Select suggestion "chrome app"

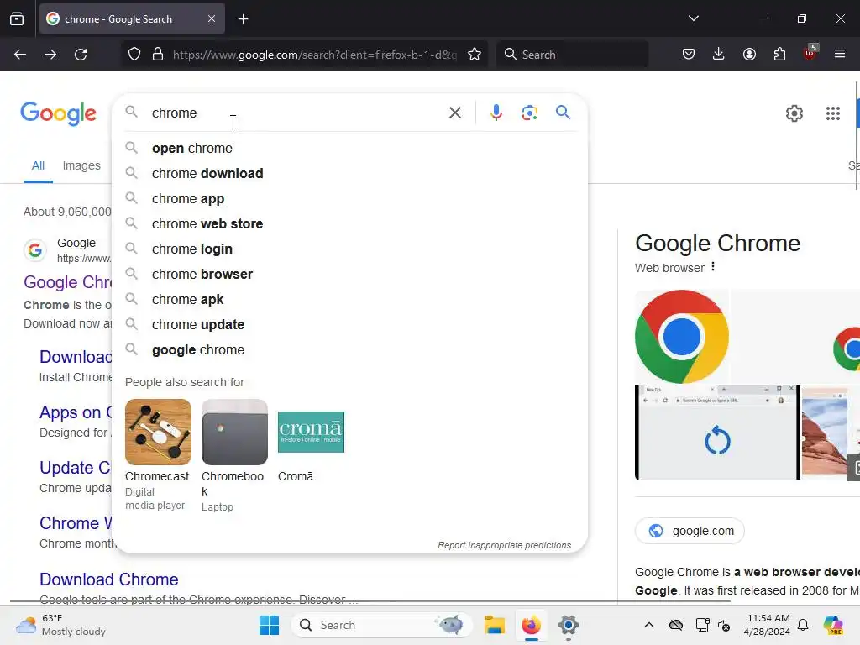click(350, 198)
